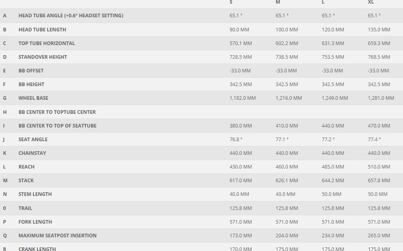Select Wheel Base value for size L
The image size is (403, 251).
[334, 98]
